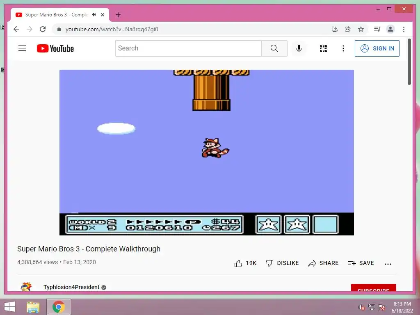Open Chrome's three-dot menu
Screen dimensions: 420x315
coord(404,29)
